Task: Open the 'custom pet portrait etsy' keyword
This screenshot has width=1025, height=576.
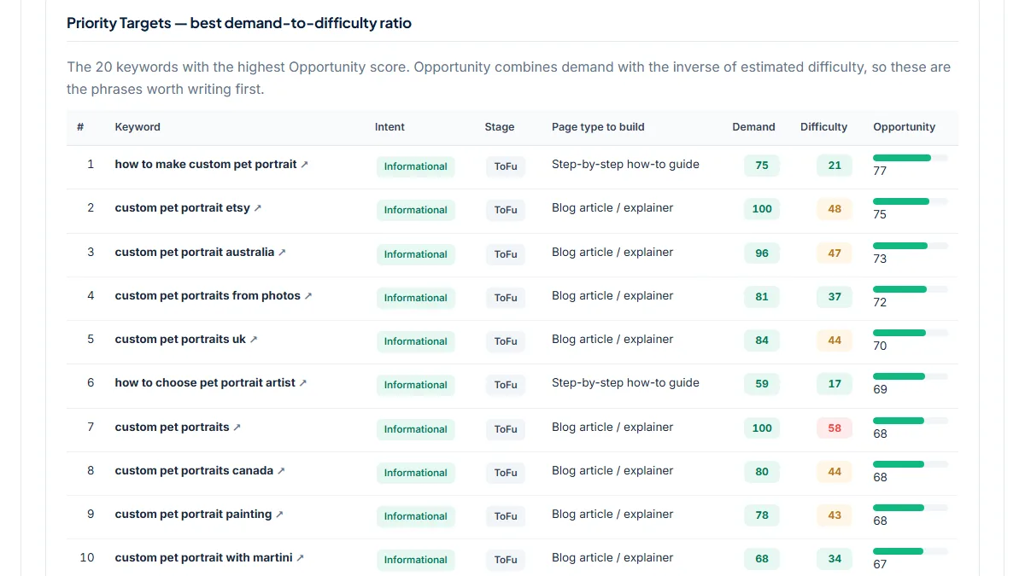Action: click(x=183, y=208)
